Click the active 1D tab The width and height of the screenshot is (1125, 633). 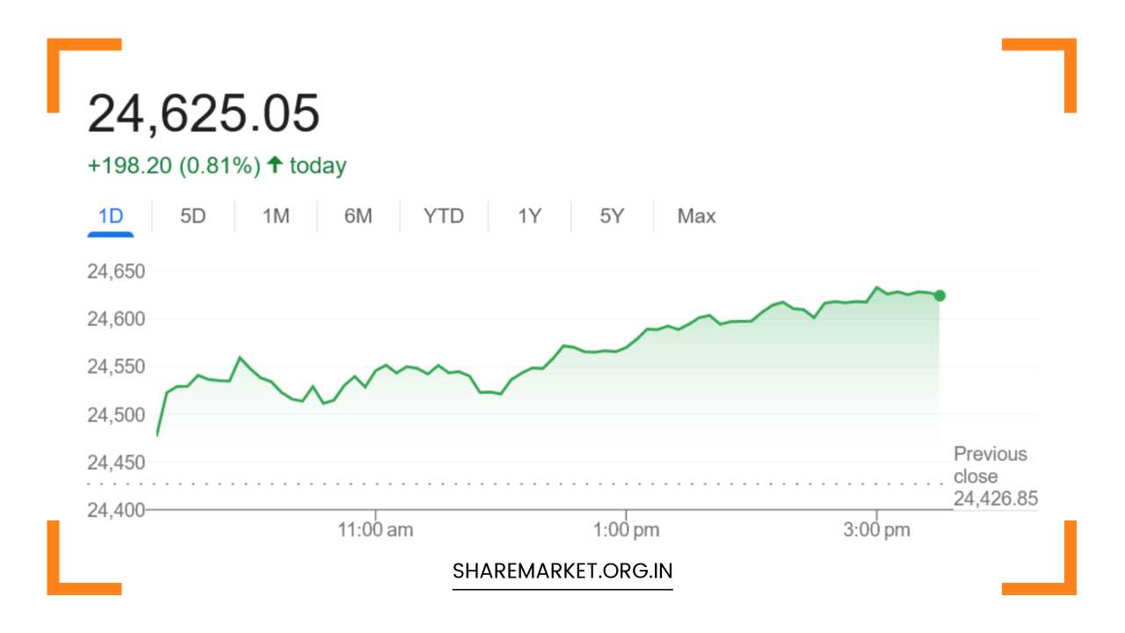[112, 215]
